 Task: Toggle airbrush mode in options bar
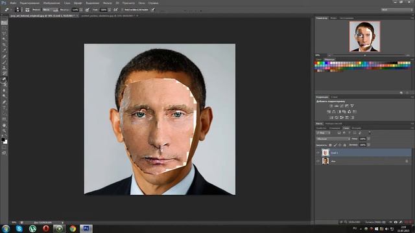coord(115,10)
